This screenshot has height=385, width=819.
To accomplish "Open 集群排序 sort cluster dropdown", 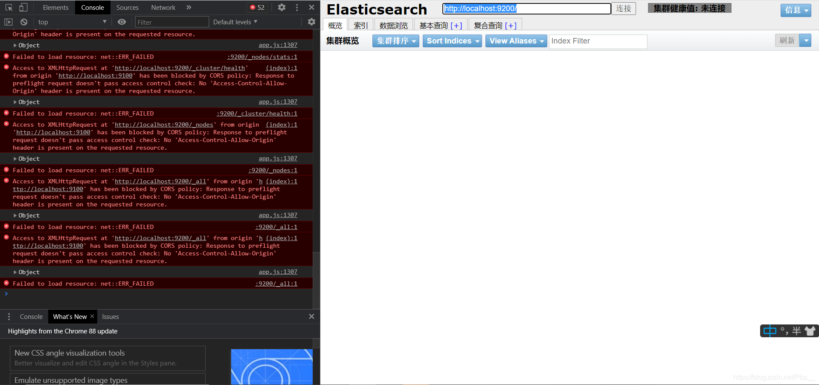I will [396, 41].
